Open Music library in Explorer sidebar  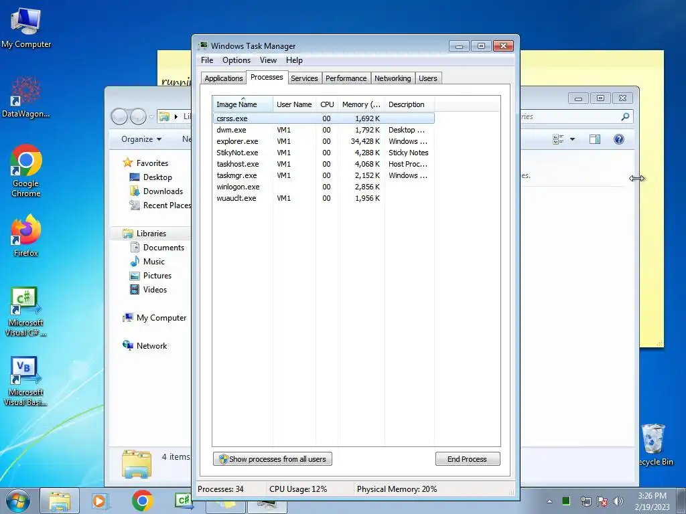[x=147, y=262]
